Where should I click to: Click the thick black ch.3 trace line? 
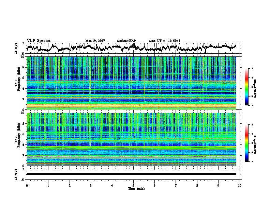[131, 174]
